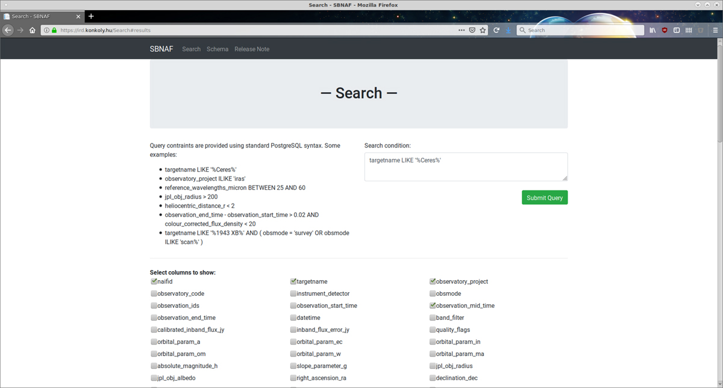Viewport: 723px width, 388px height.
Task: Open the Firefox downloads arrow icon
Action: click(x=509, y=30)
